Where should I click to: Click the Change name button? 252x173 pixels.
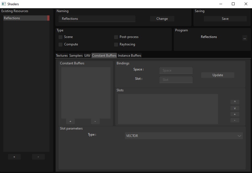(x=162, y=19)
